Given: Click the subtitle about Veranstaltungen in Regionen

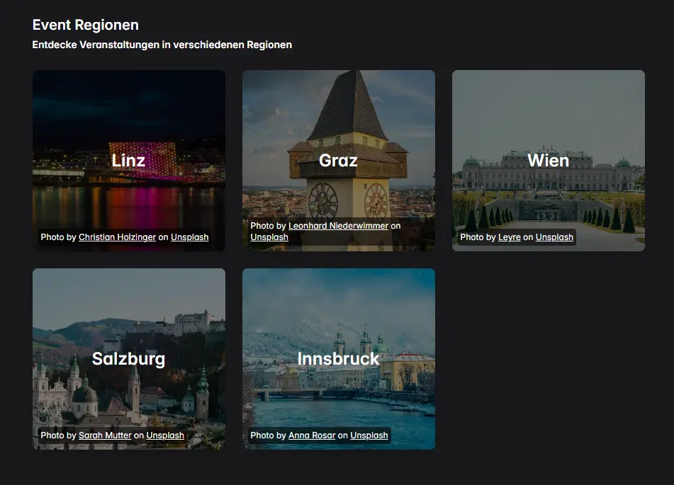Looking at the screenshot, I should [x=162, y=44].
